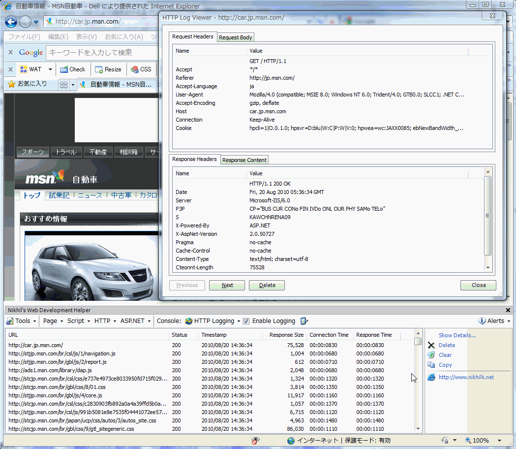Open the お気に入り(A) menu
This screenshot has width=516, height=449.
[x=124, y=36]
